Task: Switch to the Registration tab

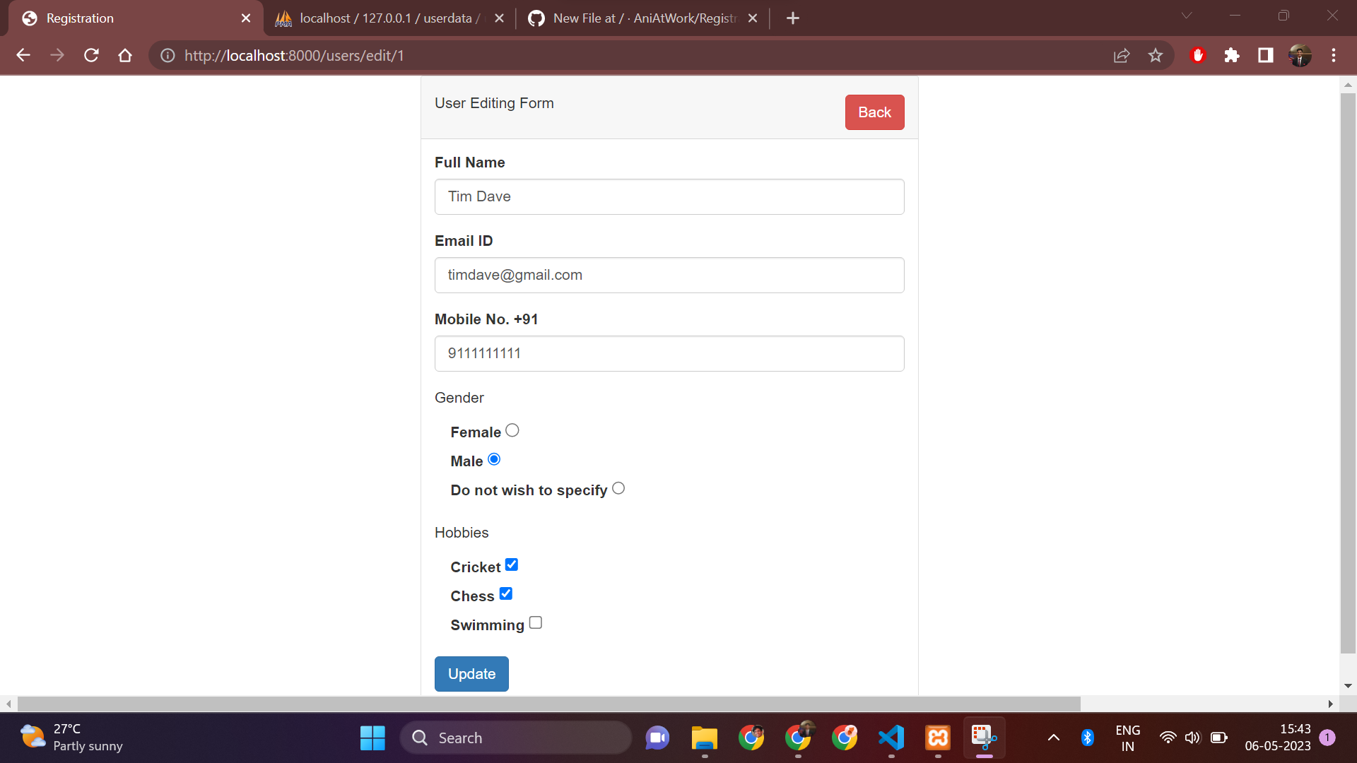Action: (134, 18)
